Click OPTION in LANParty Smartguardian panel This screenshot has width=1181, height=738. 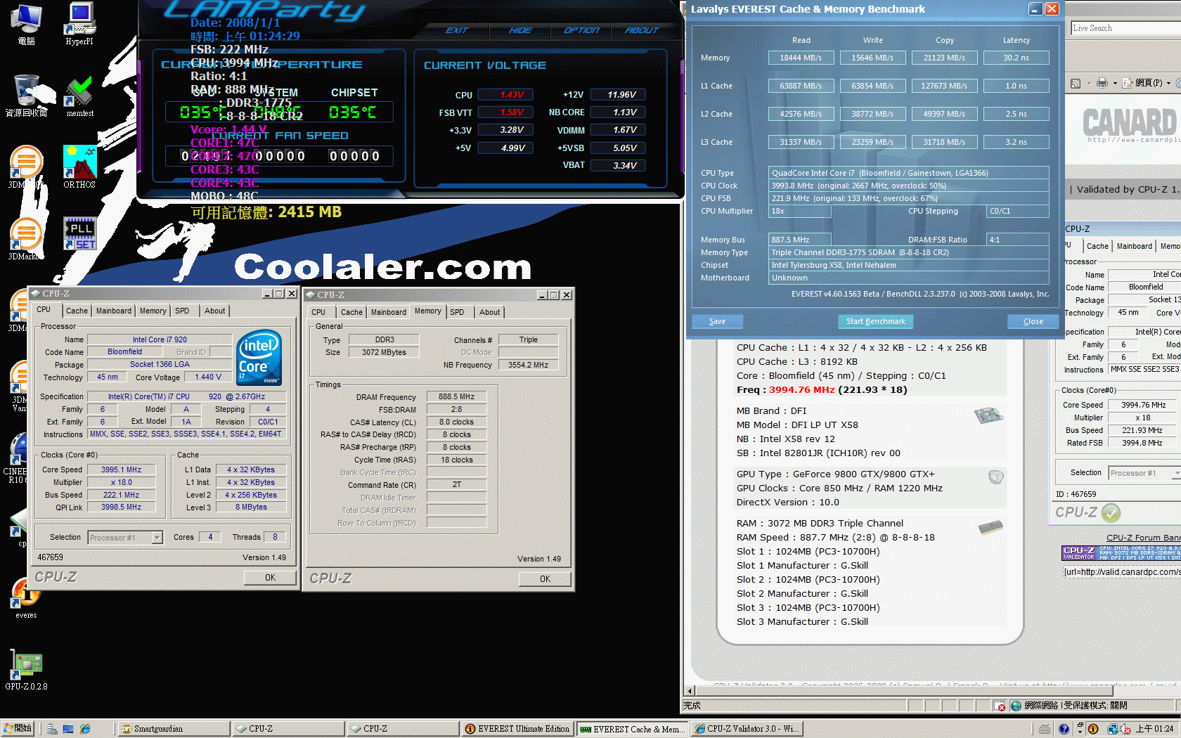point(581,30)
